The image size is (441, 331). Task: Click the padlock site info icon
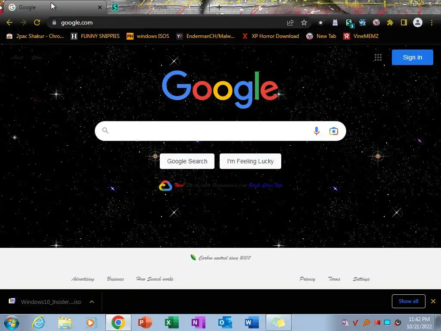54,22
